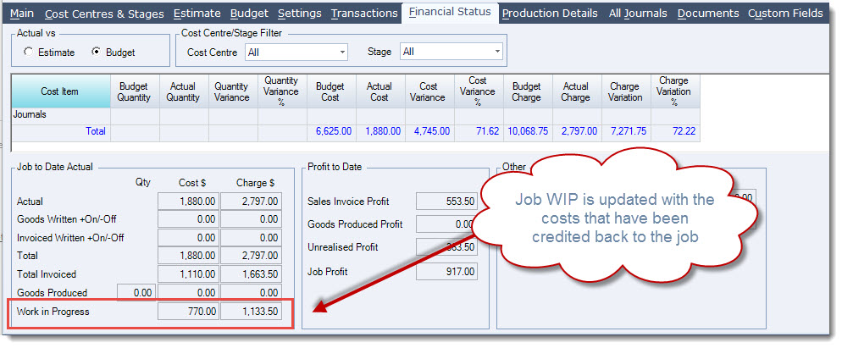
Task: Click the Quantity Variance % column header
Action: (281, 91)
